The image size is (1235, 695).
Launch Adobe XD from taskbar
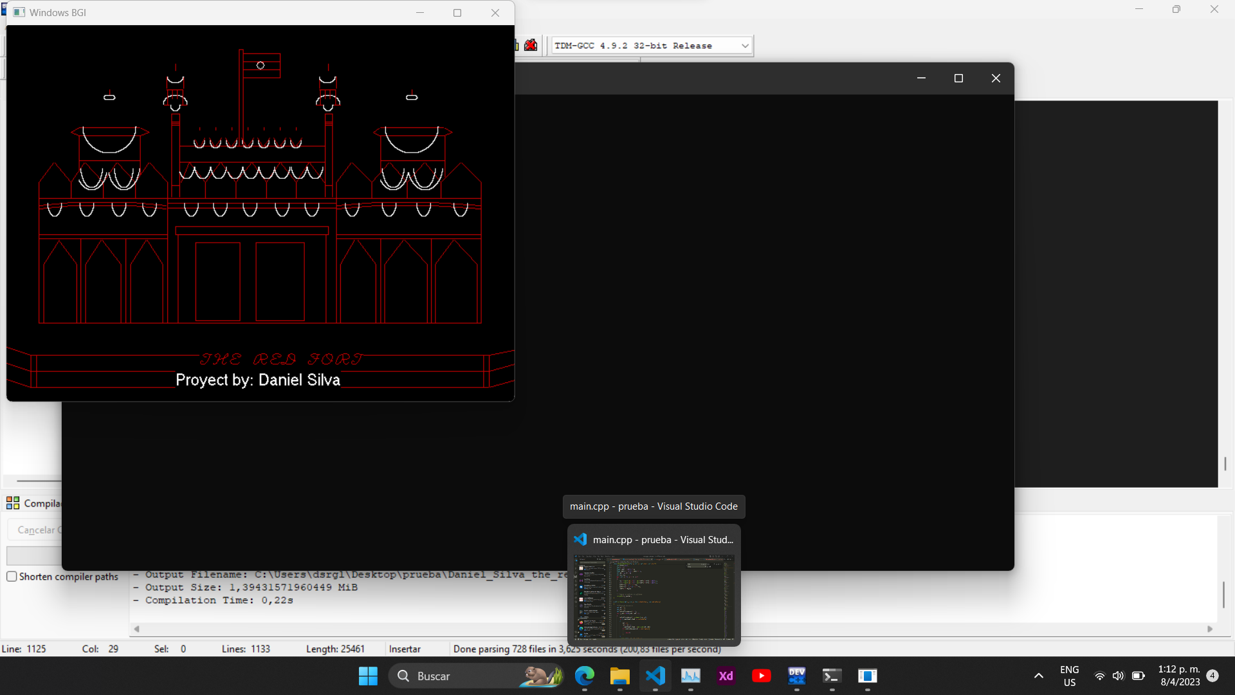click(726, 676)
